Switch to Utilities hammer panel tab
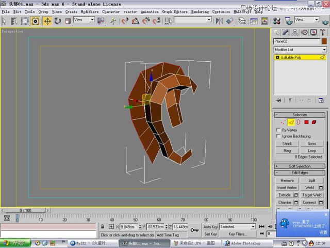Screen dimensions: 330x248 (323, 33)
